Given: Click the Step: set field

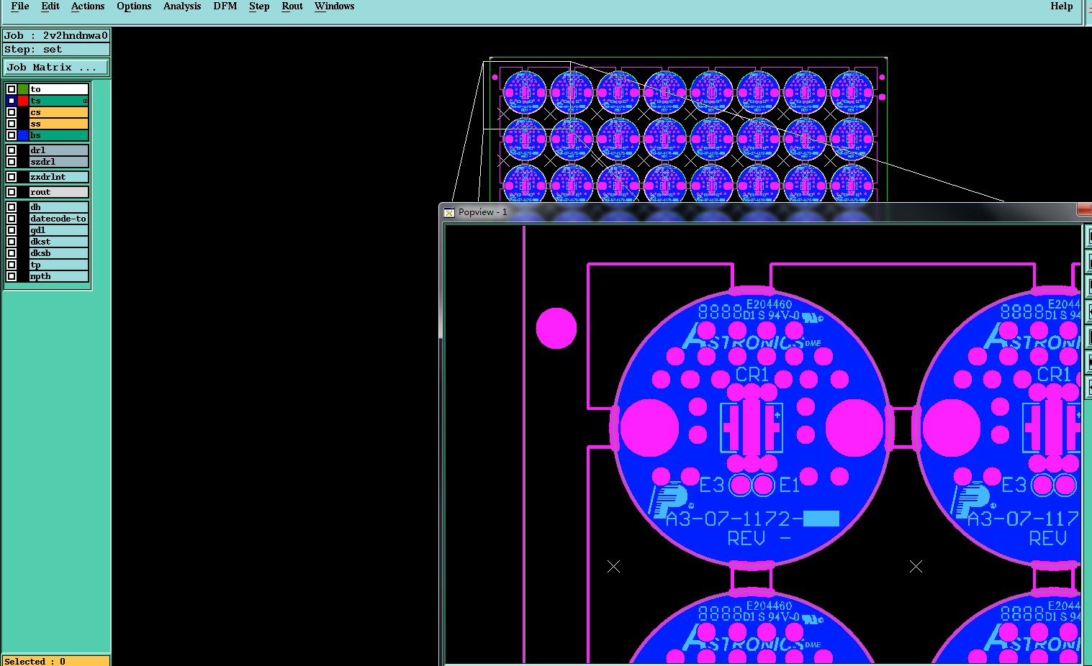Looking at the screenshot, I should (x=56, y=50).
